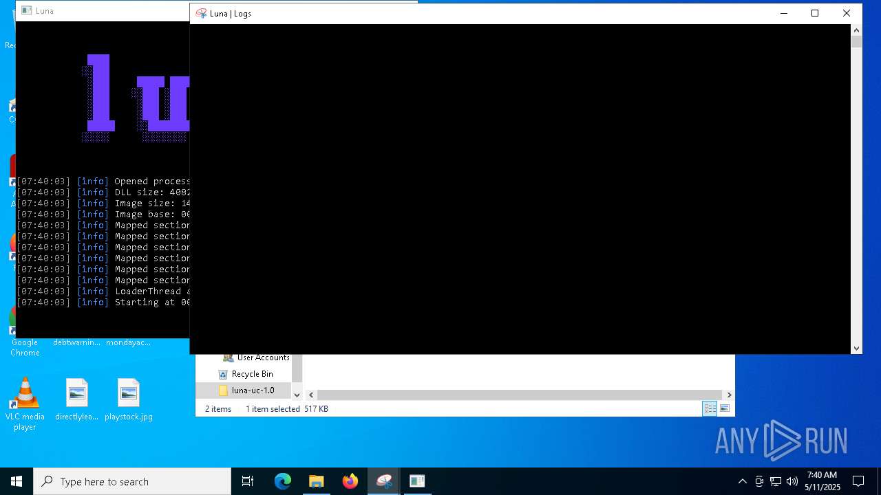The height and width of the screenshot is (495, 881).
Task: Open the notification center icon
Action: click(x=858, y=481)
